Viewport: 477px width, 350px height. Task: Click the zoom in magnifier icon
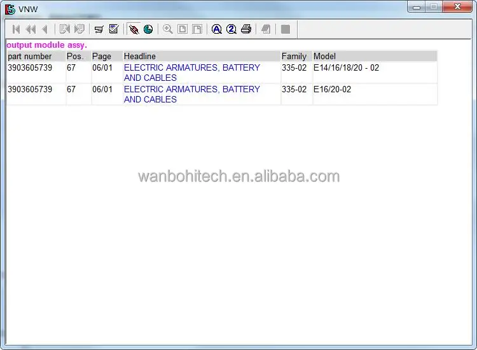tap(168, 29)
